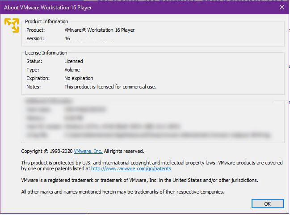The width and height of the screenshot is (290, 215).
Task: Open the VMware, Inc. link
Action: tap(88, 151)
